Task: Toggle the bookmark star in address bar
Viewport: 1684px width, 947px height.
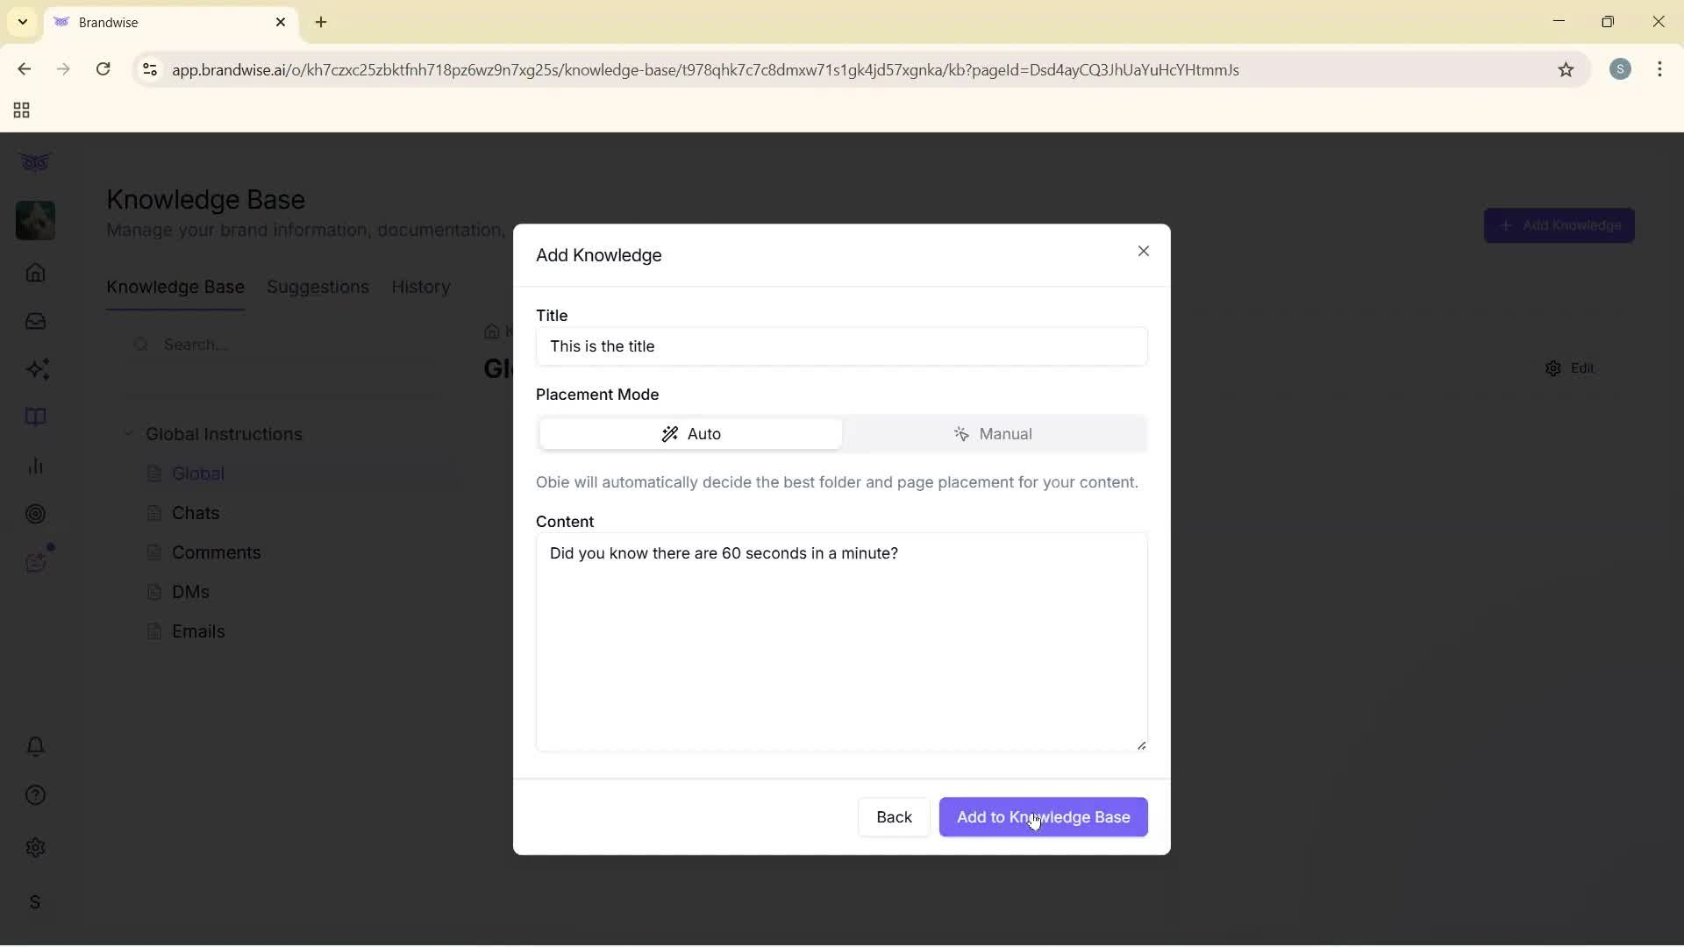Action: [1567, 70]
